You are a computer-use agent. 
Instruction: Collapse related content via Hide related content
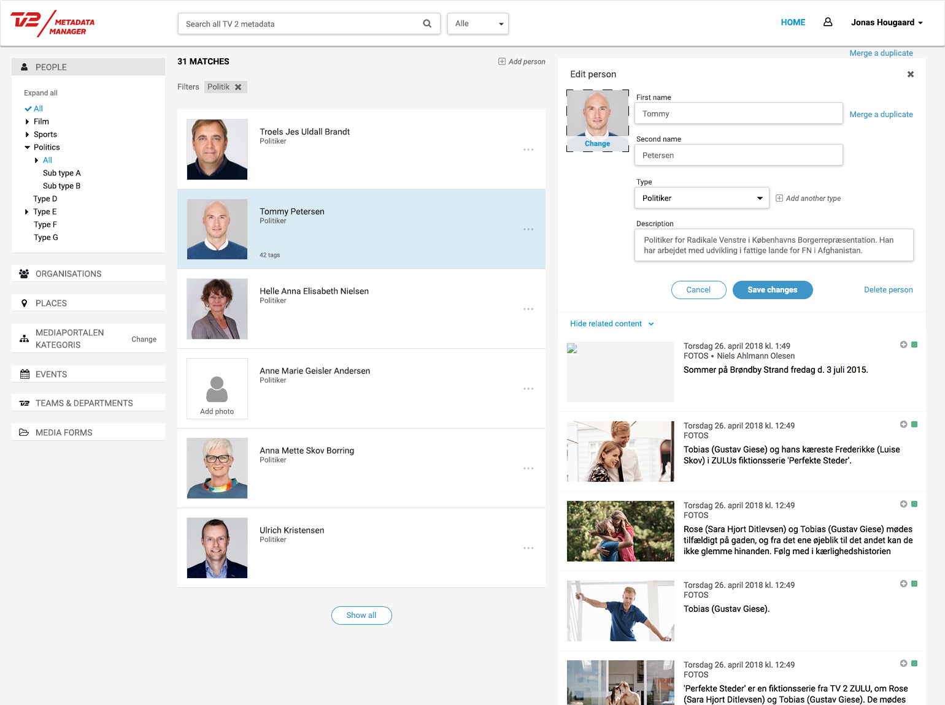(612, 324)
